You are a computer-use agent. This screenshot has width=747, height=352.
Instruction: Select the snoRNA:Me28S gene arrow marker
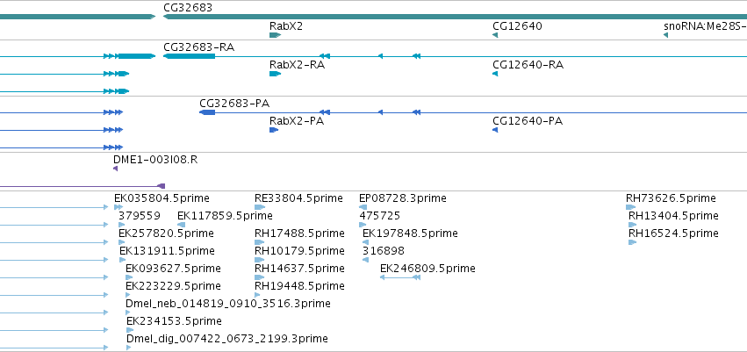point(665,35)
